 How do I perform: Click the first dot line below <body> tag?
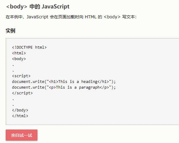(13, 65)
